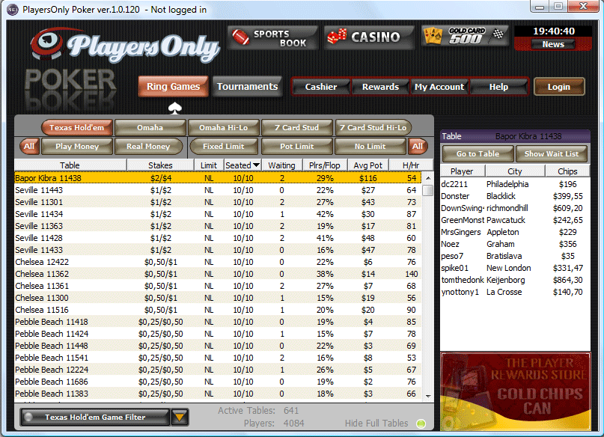Select the Chelsea 11362 table row

tap(218, 274)
